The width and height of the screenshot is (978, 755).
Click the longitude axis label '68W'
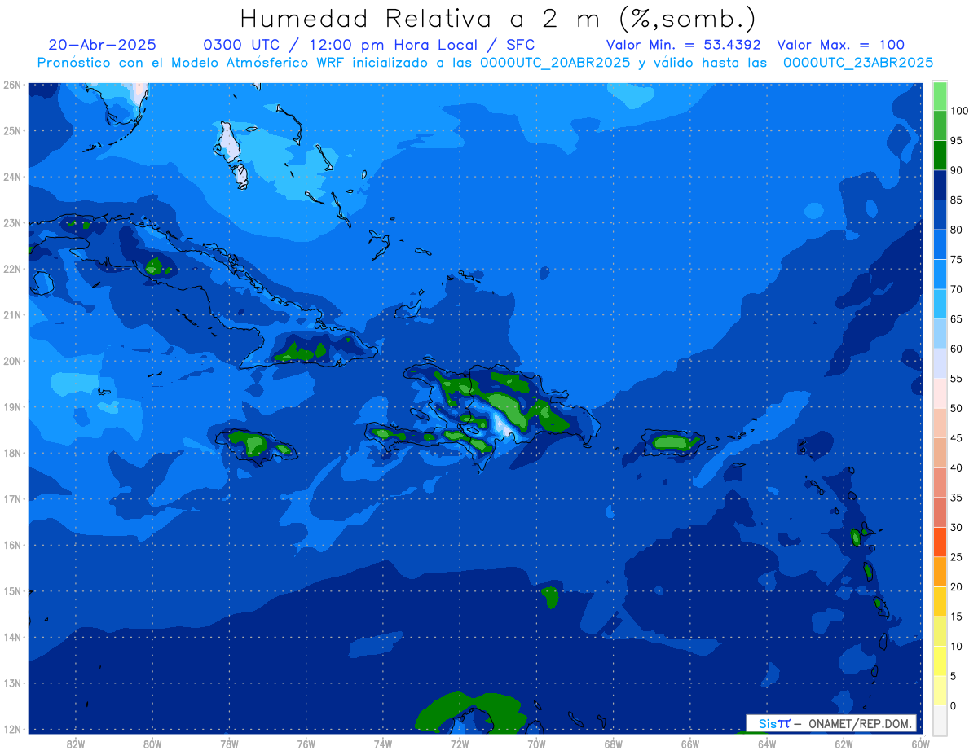pos(613,743)
